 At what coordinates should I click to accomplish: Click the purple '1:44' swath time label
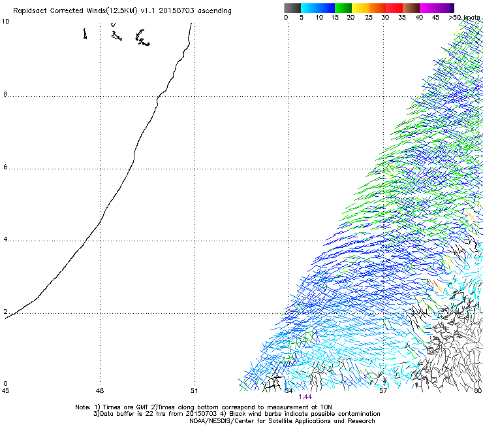point(305,397)
